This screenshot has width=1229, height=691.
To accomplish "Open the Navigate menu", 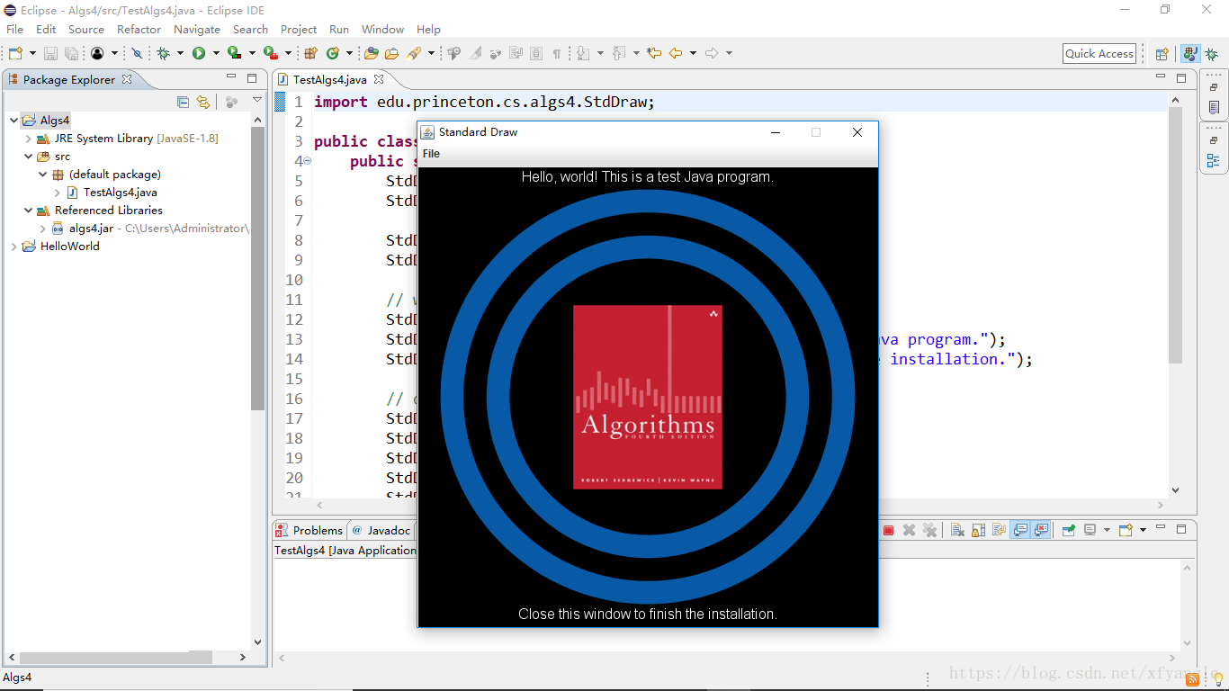I will pos(197,30).
